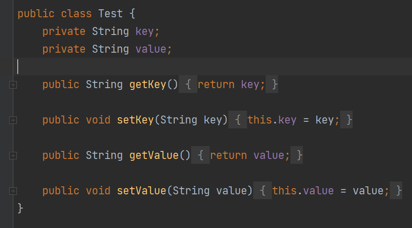Place the cursor on the setKey method name
Image resolution: width=412 pixels, height=228 pixels.
(x=135, y=120)
